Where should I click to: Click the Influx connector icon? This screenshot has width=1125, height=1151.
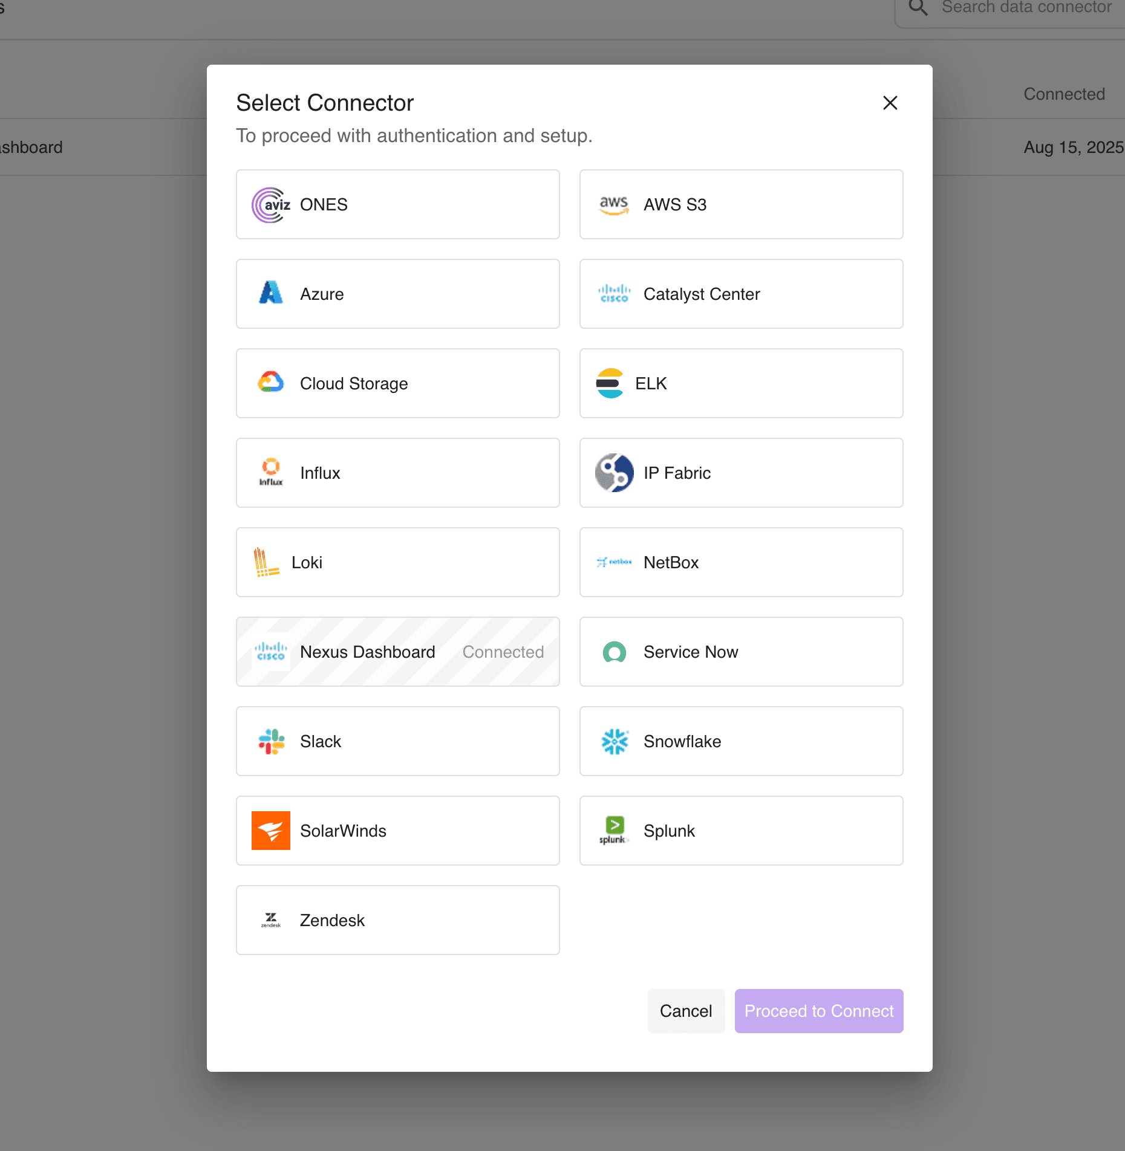(270, 473)
